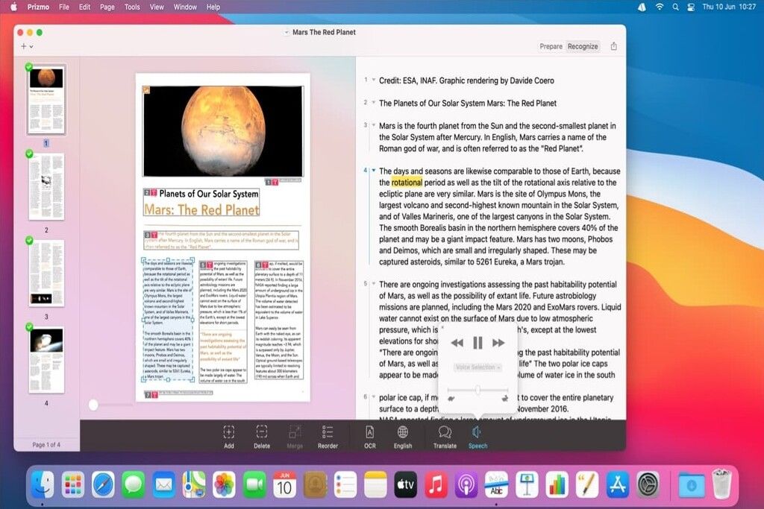This screenshot has height=509, width=764.
Task: Collapse text paragraph 4 disclosure triangle
Action: (x=373, y=171)
